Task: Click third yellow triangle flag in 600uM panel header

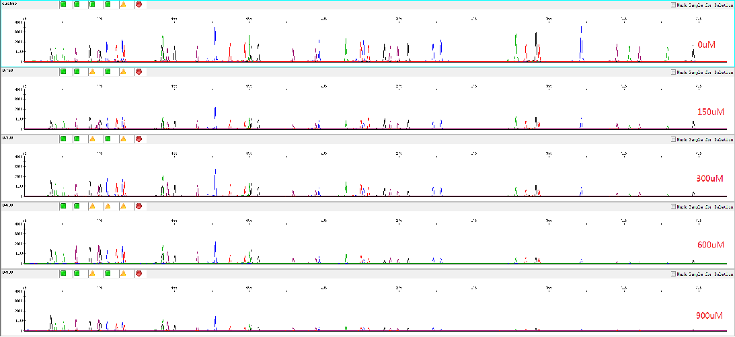Action: tap(123, 207)
